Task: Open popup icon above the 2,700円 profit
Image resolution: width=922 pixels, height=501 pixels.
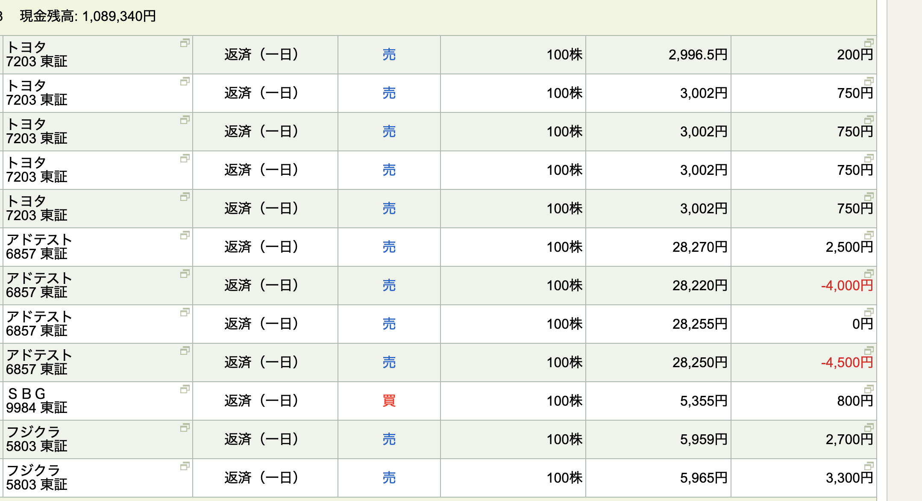Action: click(x=869, y=427)
